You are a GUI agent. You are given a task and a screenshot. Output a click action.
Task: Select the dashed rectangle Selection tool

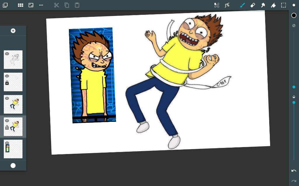coord(284,5)
